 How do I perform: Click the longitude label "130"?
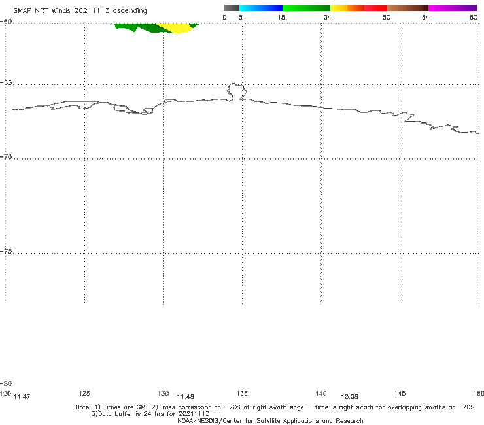point(163,394)
